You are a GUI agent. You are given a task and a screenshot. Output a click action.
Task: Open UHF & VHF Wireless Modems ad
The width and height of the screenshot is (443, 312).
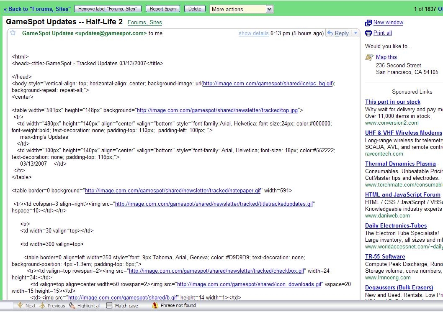404,133
